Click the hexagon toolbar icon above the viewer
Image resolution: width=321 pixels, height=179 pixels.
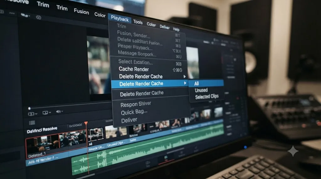click(x=39, y=18)
